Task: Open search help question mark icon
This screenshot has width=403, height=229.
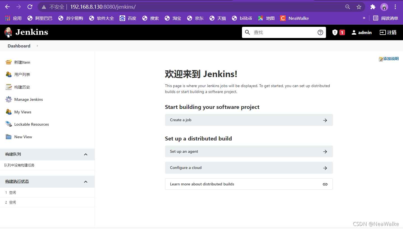Action: (x=320, y=32)
